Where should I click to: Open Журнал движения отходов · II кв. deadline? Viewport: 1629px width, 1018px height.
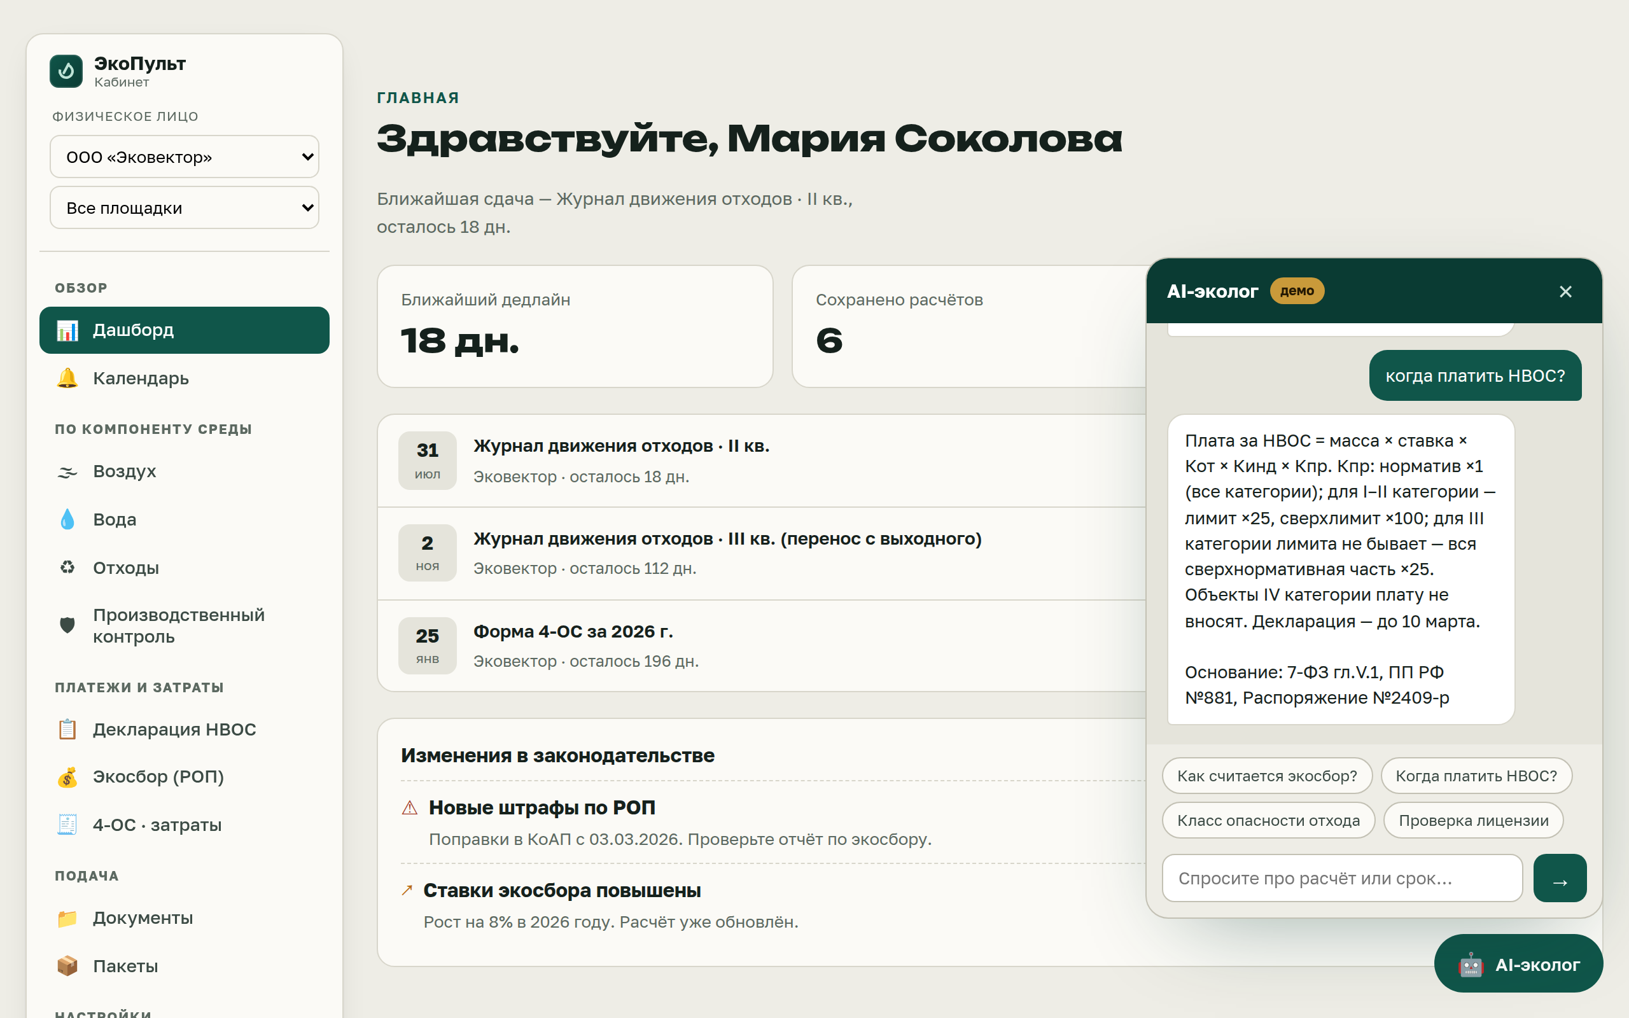click(760, 461)
